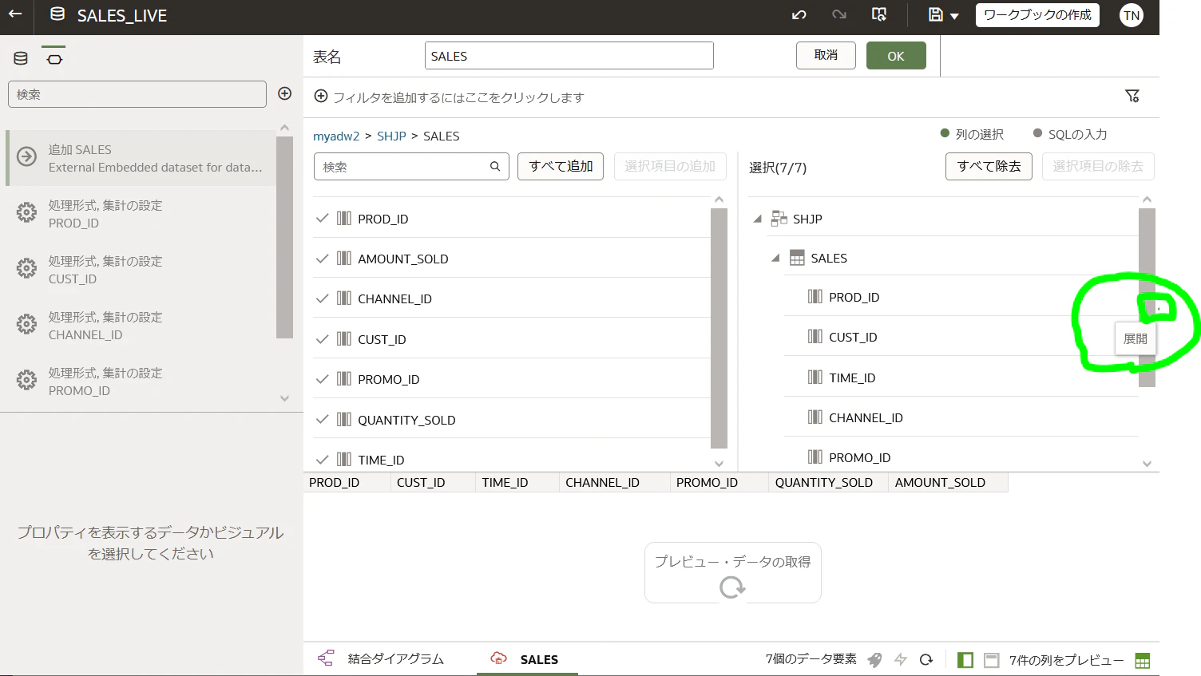This screenshot has width=1201, height=676.
Task: Open the TN user avatar menu
Action: [x=1132, y=15]
